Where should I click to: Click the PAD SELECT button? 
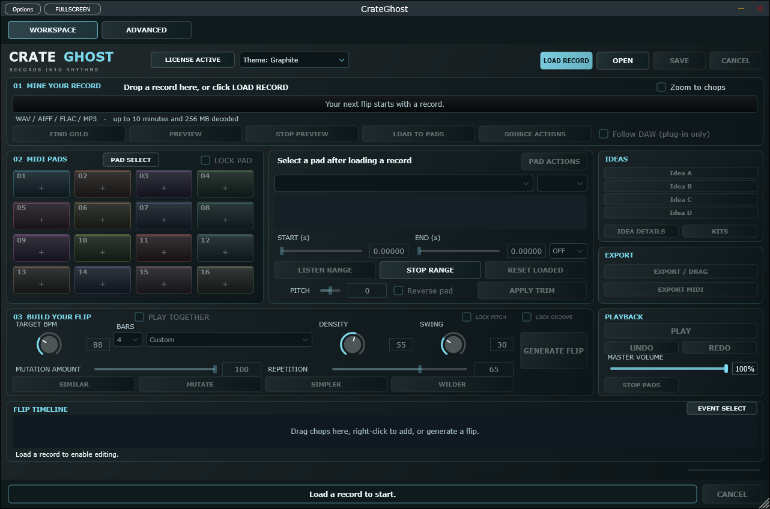(x=131, y=160)
